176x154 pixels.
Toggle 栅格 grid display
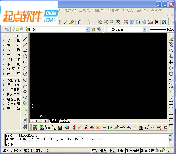click(x=103, y=150)
